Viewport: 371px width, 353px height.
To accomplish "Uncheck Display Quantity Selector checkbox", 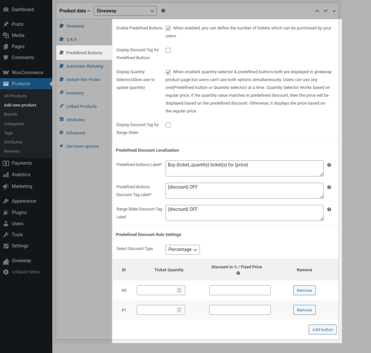I will click(x=168, y=72).
